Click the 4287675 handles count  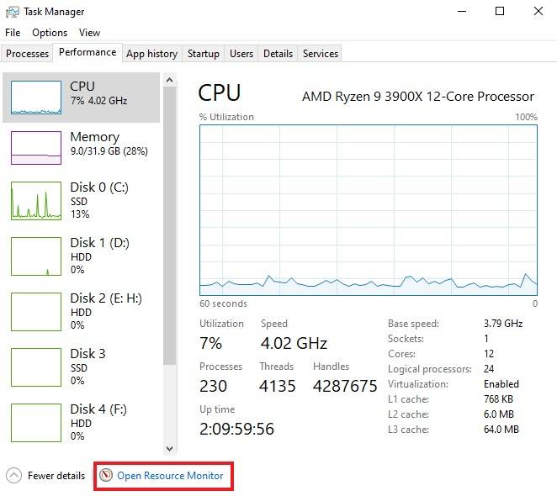pyautogui.click(x=345, y=386)
